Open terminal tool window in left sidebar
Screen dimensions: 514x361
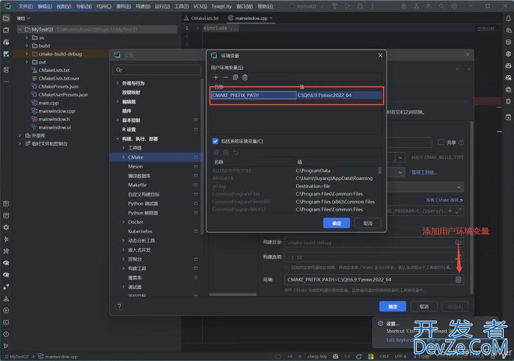click(6, 322)
